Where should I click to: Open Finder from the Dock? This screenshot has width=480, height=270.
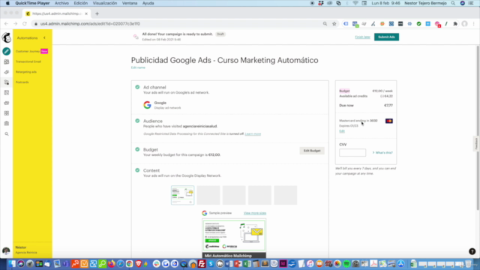12,263
